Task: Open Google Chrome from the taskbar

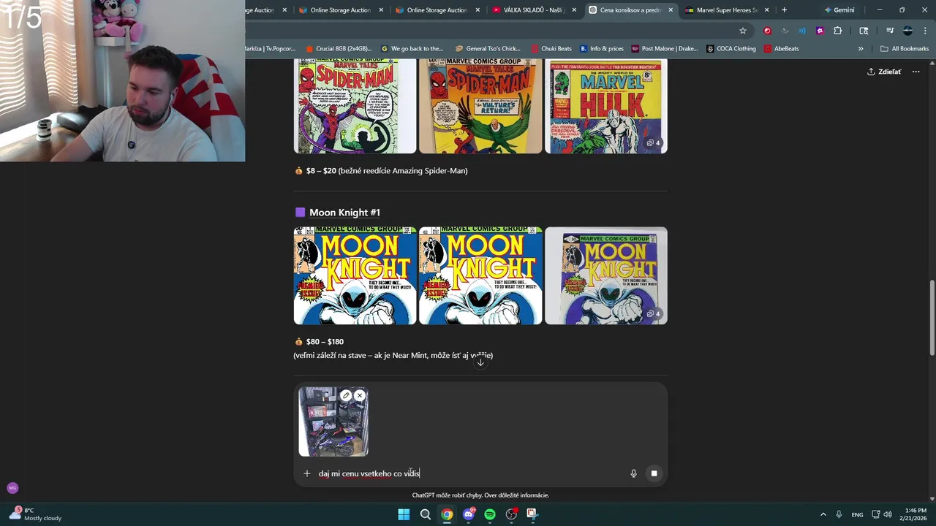Action: 447,514
